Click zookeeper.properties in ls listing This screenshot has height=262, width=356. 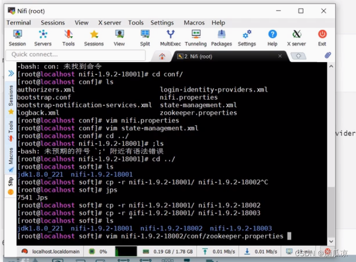(198, 112)
